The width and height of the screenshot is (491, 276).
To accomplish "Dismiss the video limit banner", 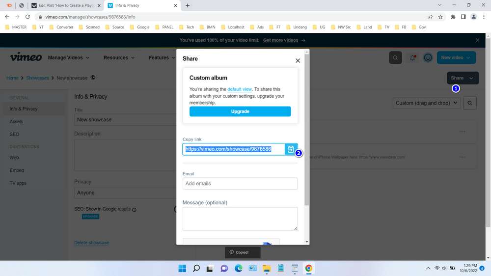I will (x=477, y=40).
